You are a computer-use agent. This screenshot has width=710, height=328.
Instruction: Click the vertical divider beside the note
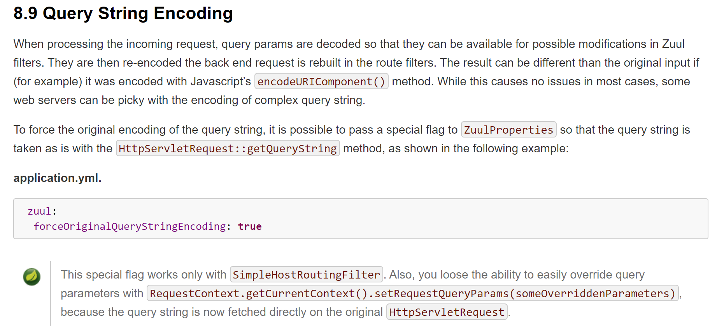[51, 293]
